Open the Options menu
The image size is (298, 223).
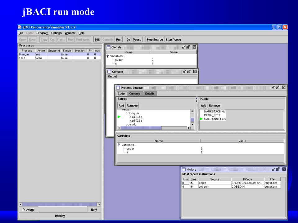point(56,33)
